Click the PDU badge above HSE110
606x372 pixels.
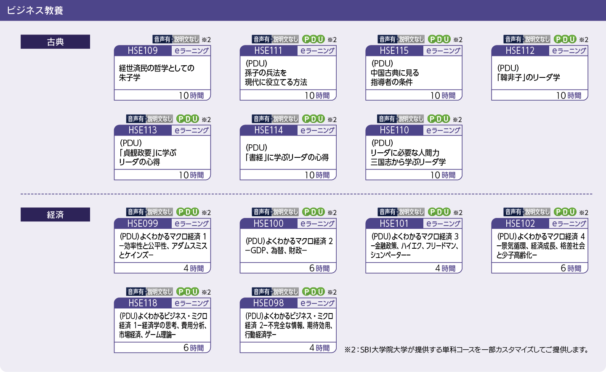point(439,119)
